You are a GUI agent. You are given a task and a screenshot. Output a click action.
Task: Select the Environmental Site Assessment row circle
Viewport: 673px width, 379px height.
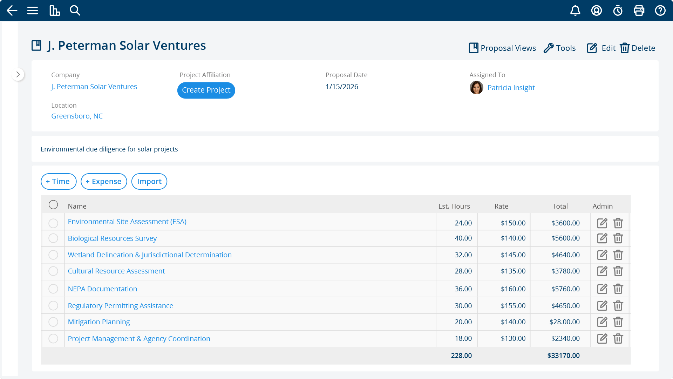point(53,223)
